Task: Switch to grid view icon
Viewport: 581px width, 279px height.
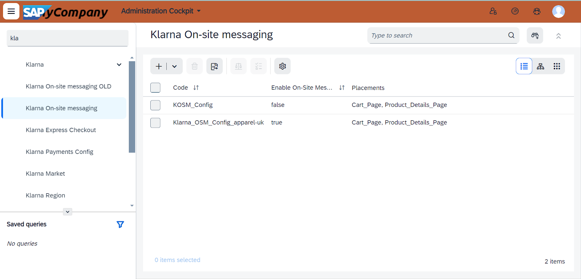Action: [x=557, y=66]
